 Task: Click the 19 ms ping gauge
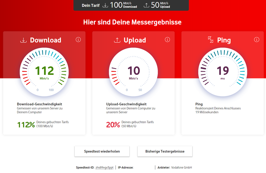[x=223, y=72]
